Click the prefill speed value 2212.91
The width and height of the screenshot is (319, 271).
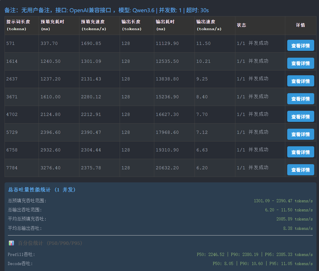click(x=91, y=114)
